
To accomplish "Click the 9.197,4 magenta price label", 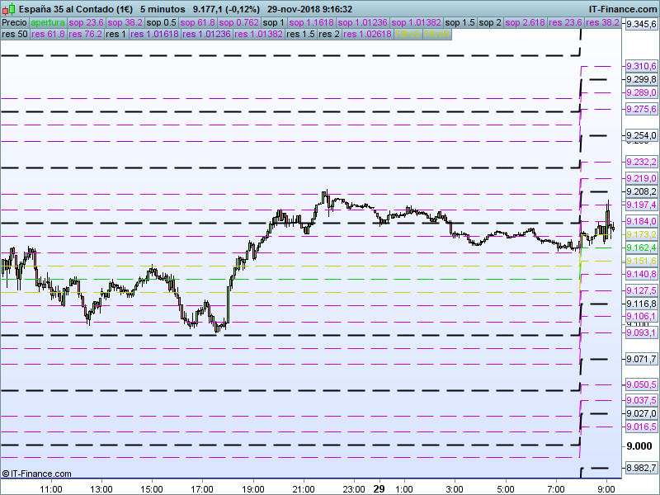I will point(641,205).
